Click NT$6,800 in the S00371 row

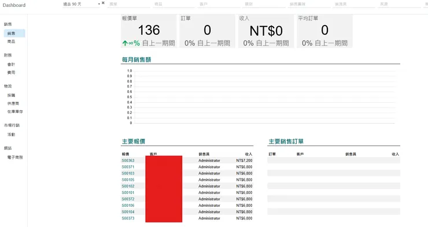(244, 167)
